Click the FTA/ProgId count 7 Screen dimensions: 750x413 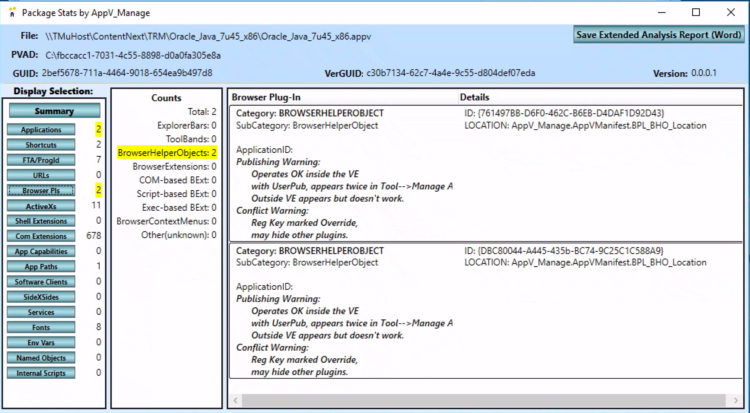click(x=99, y=159)
